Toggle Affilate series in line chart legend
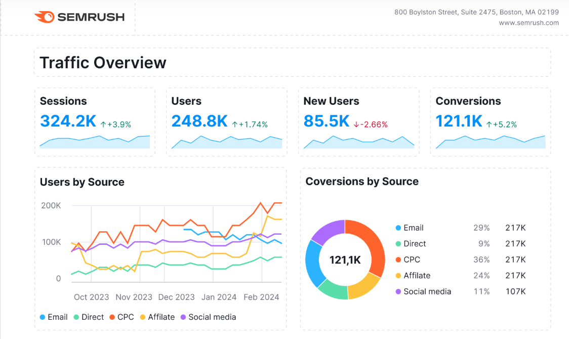569x339 pixels. [x=157, y=317]
